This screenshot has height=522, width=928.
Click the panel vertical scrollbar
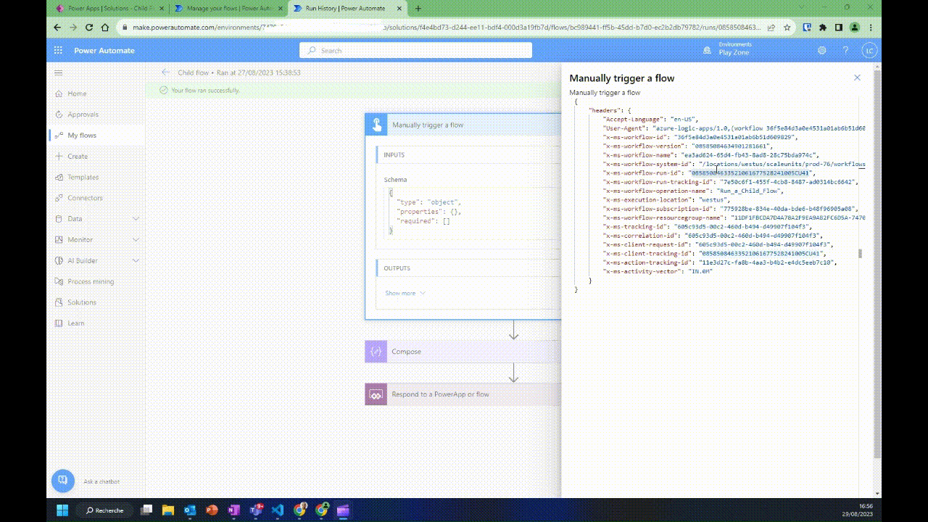(x=861, y=253)
